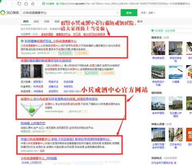Screen dimensions: 192x165
Task: Open result 戒酒中心 找小兵戒酒30年老酒鬼成功戒酒
Action: (59, 99)
